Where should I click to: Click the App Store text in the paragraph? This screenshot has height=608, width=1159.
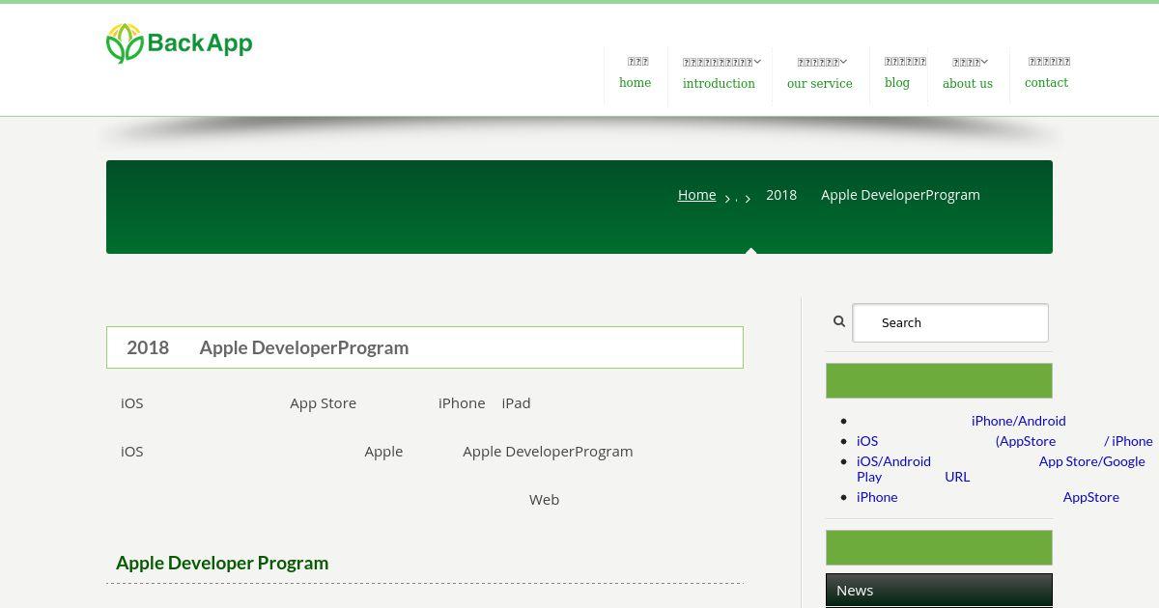(323, 403)
